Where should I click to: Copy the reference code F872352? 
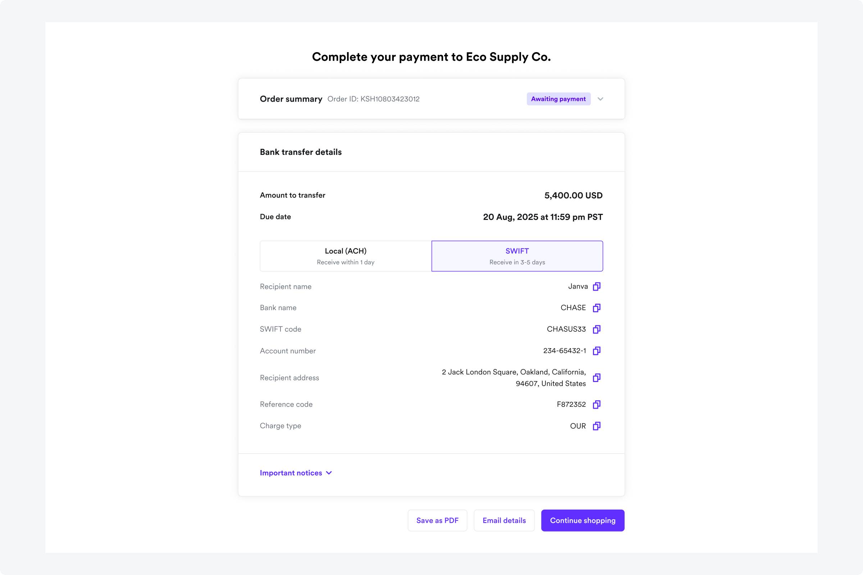pos(597,405)
